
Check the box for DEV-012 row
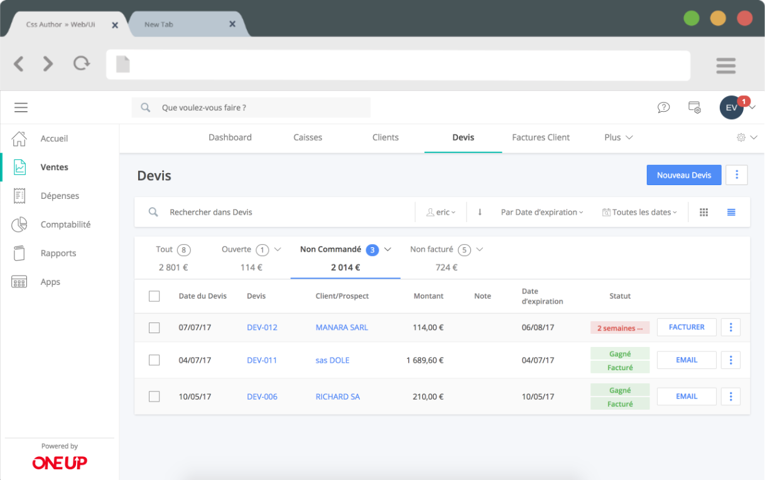154,328
